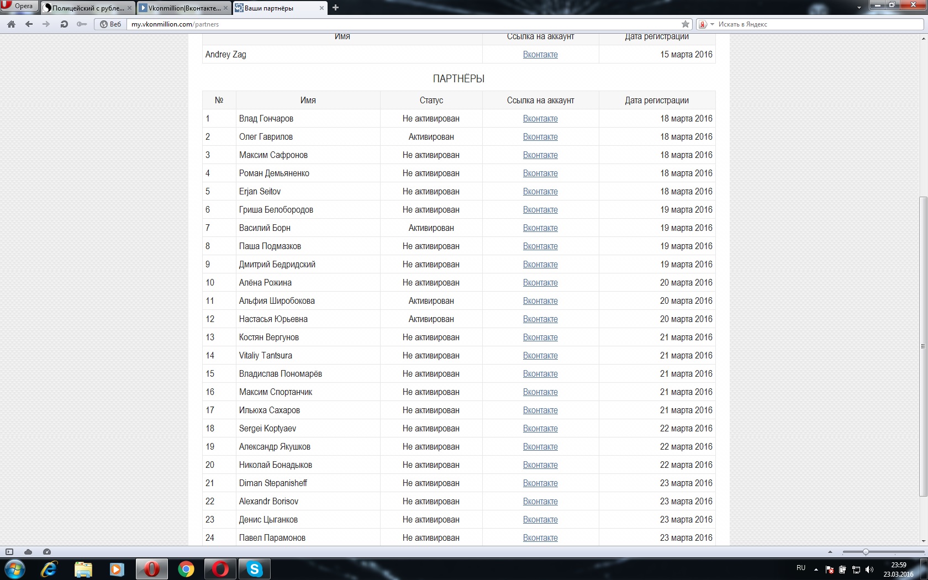Open Google Chrome from the taskbar
The image size is (928, 580).
coord(186,569)
